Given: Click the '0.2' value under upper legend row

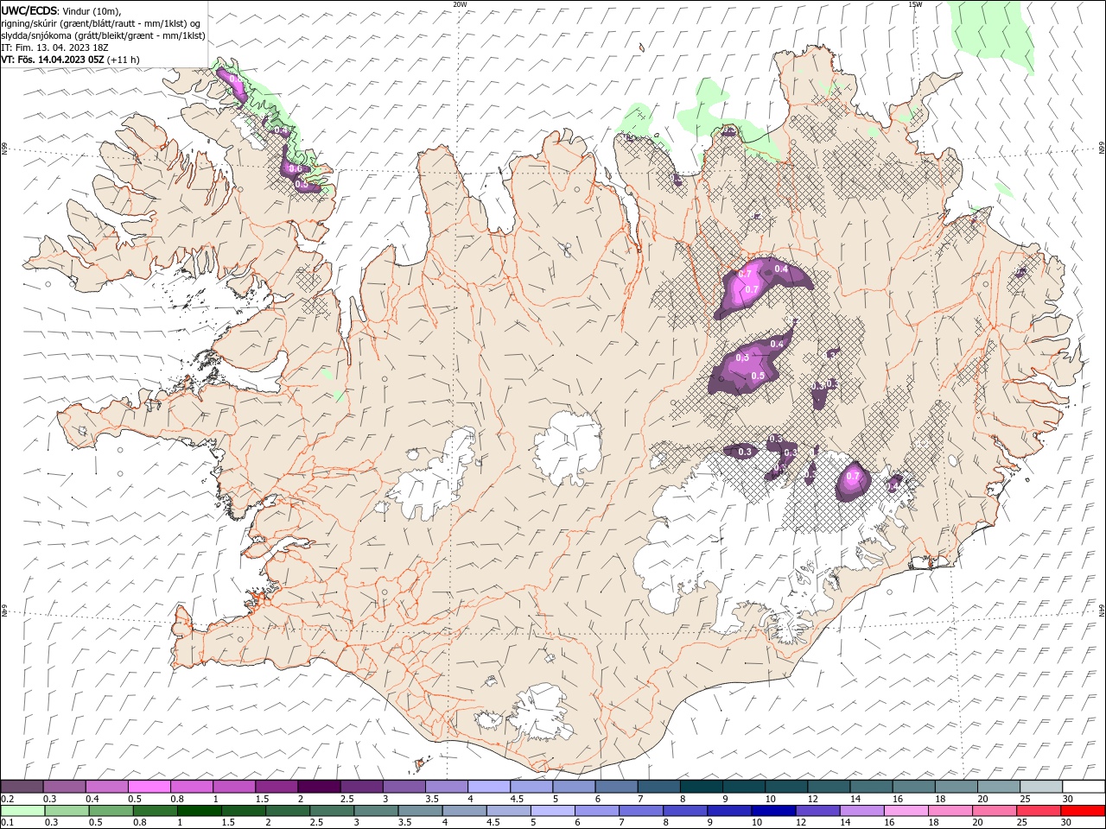Looking at the screenshot, I should (8, 800).
